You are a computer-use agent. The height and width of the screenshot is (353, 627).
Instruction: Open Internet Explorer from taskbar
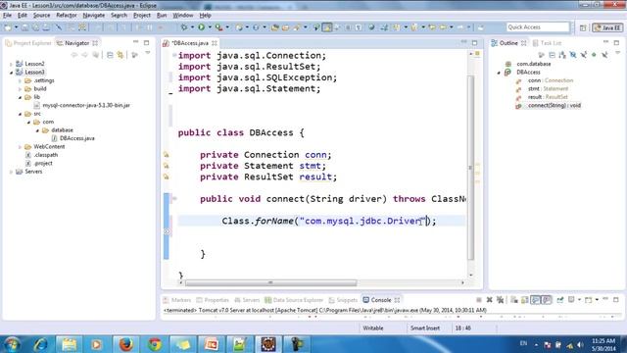(40, 344)
